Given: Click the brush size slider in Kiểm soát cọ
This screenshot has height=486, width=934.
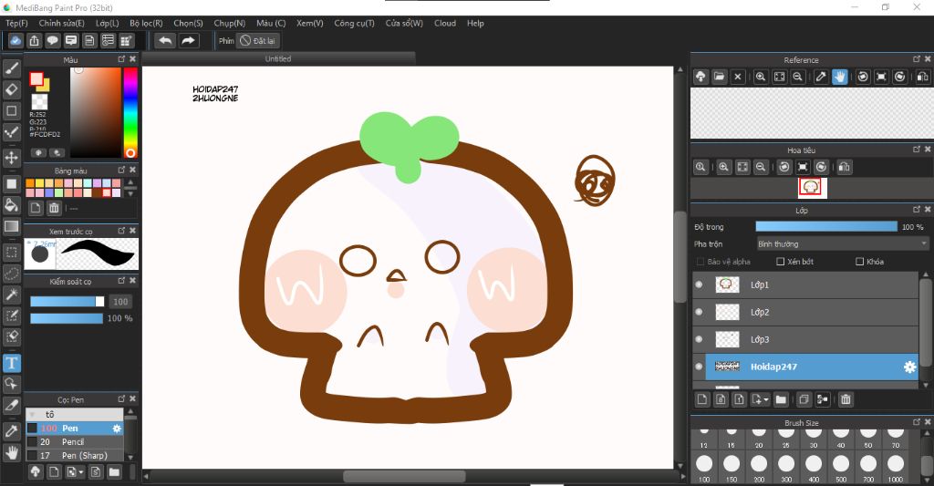Looking at the screenshot, I should click(x=67, y=302).
